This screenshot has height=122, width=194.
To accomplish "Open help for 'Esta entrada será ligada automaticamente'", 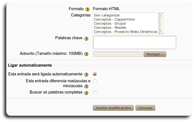I will point(86,74).
